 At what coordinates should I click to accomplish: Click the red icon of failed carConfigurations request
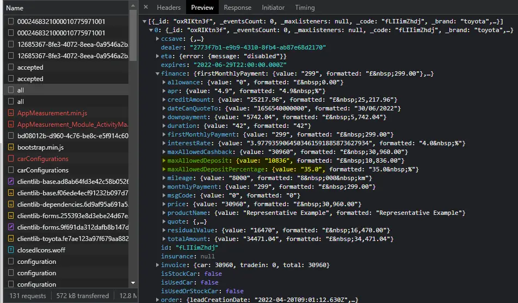pyautogui.click(x=10, y=159)
